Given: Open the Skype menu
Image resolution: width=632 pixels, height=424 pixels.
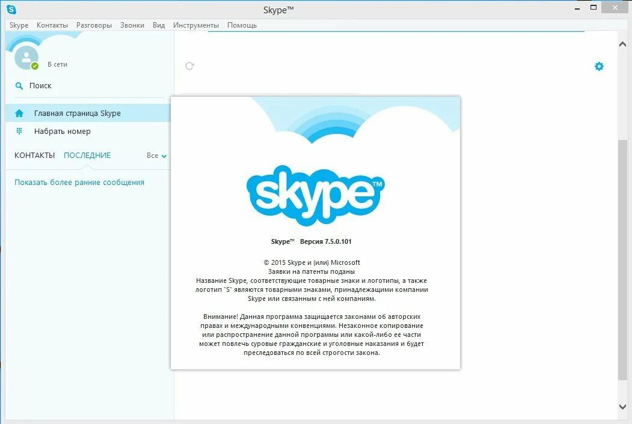Looking at the screenshot, I should 19,25.
